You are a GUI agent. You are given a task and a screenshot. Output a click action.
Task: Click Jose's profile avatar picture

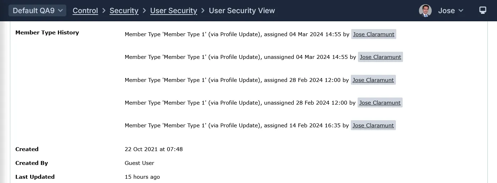(425, 11)
